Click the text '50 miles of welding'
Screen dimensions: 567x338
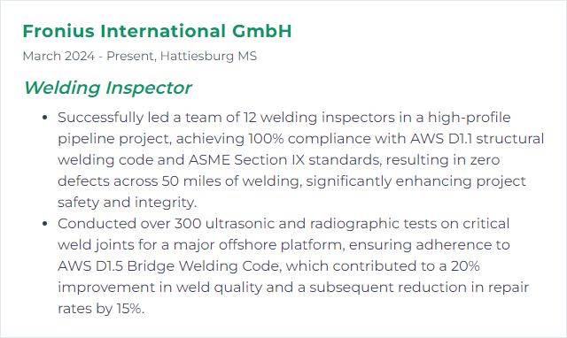click(231, 181)
